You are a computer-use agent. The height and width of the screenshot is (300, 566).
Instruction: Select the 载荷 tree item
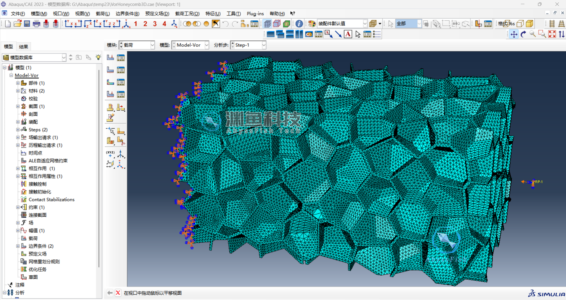click(x=33, y=238)
